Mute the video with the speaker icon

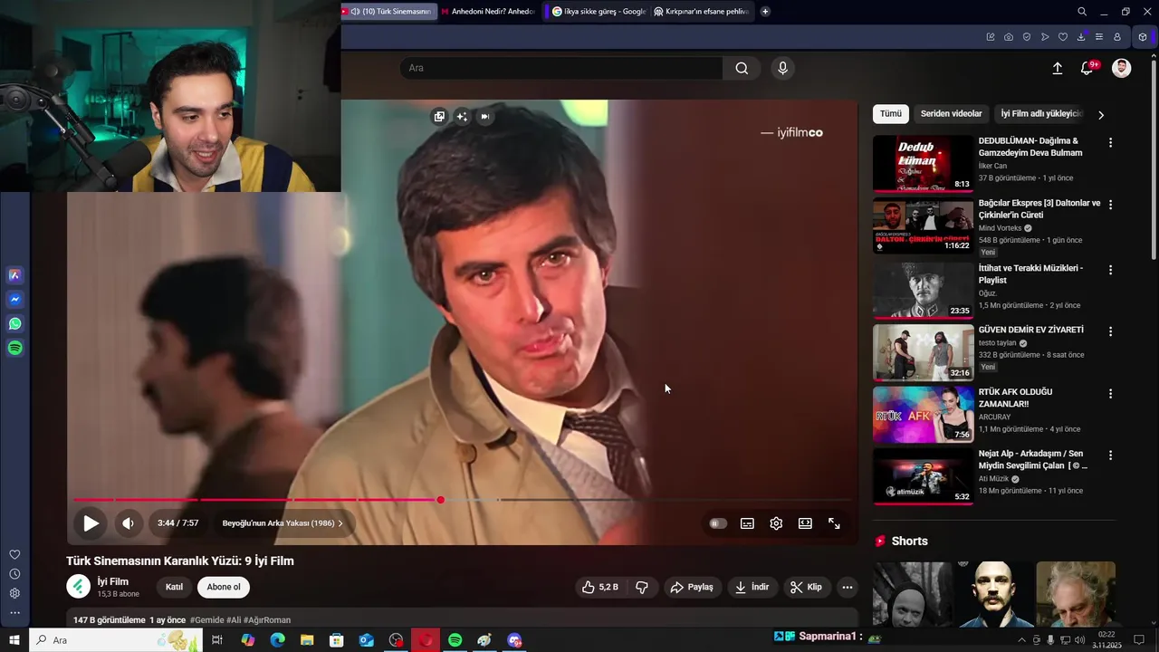(x=129, y=523)
